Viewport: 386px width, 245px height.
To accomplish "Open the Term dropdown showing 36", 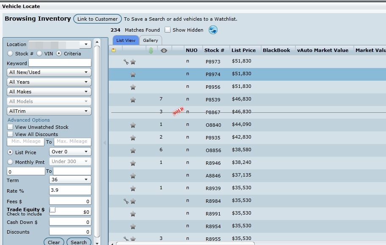I will coord(70,180).
